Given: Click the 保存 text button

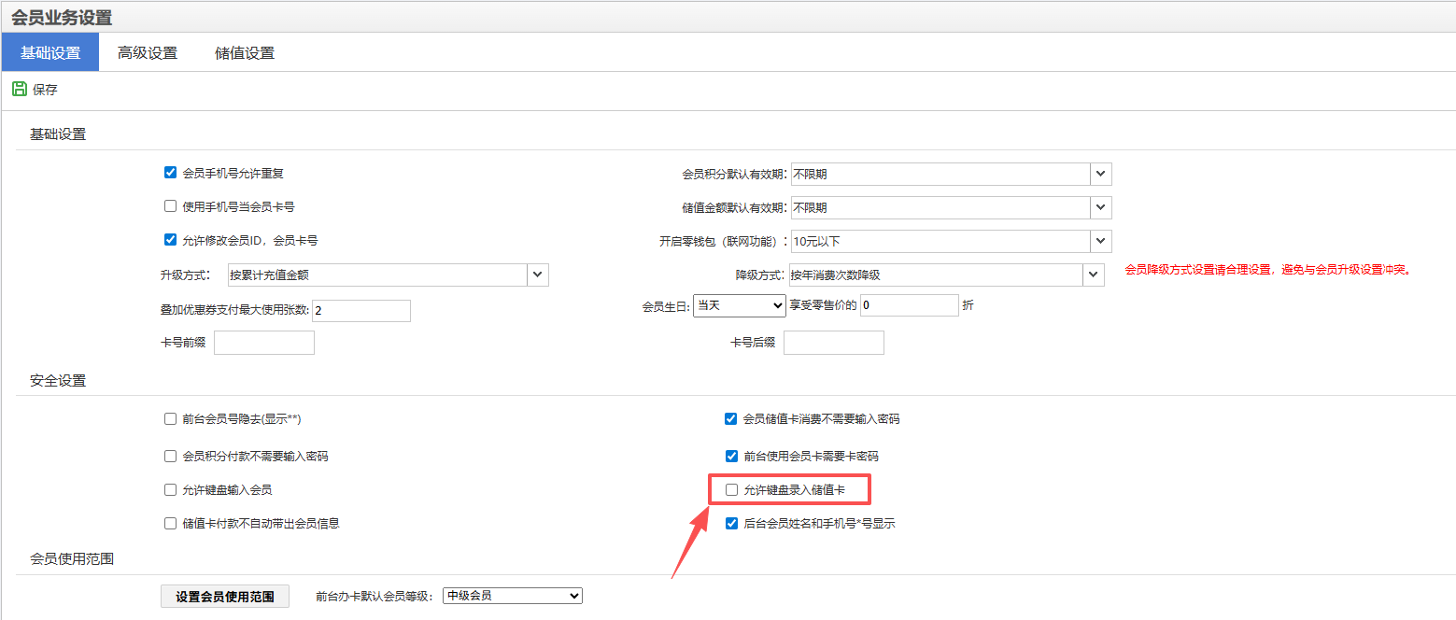Looking at the screenshot, I should [x=45, y=91].
